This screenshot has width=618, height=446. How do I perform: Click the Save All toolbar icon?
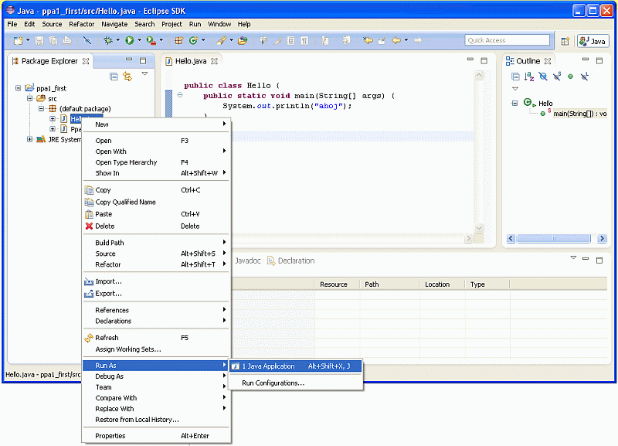point(53,40)
